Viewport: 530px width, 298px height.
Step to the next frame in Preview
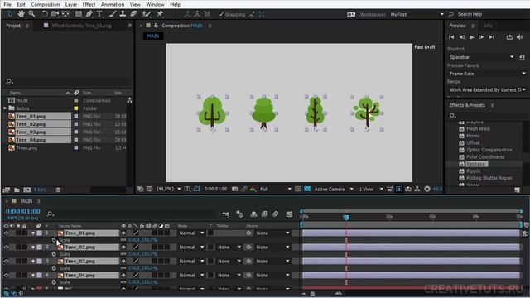point(481,37)
